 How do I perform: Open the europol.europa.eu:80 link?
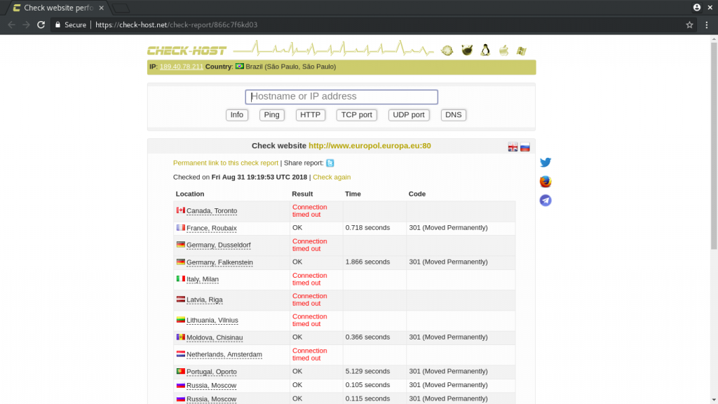point(370,146)
